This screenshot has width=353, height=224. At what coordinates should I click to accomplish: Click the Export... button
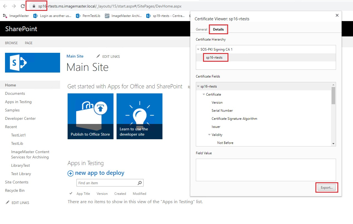coord(327,188)
